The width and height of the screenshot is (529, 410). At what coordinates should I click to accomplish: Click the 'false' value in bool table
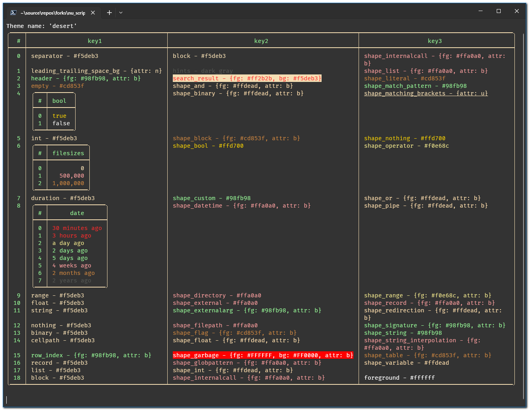(x=61, y=123)
